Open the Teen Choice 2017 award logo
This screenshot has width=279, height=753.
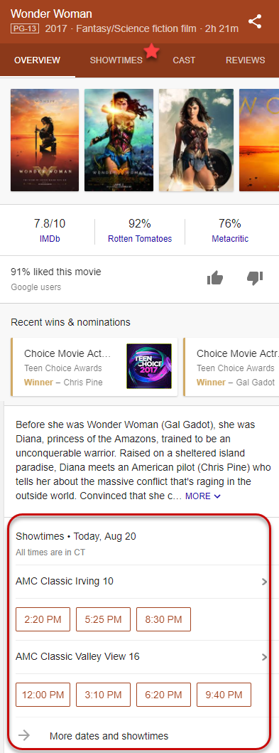tap(148, 366)
